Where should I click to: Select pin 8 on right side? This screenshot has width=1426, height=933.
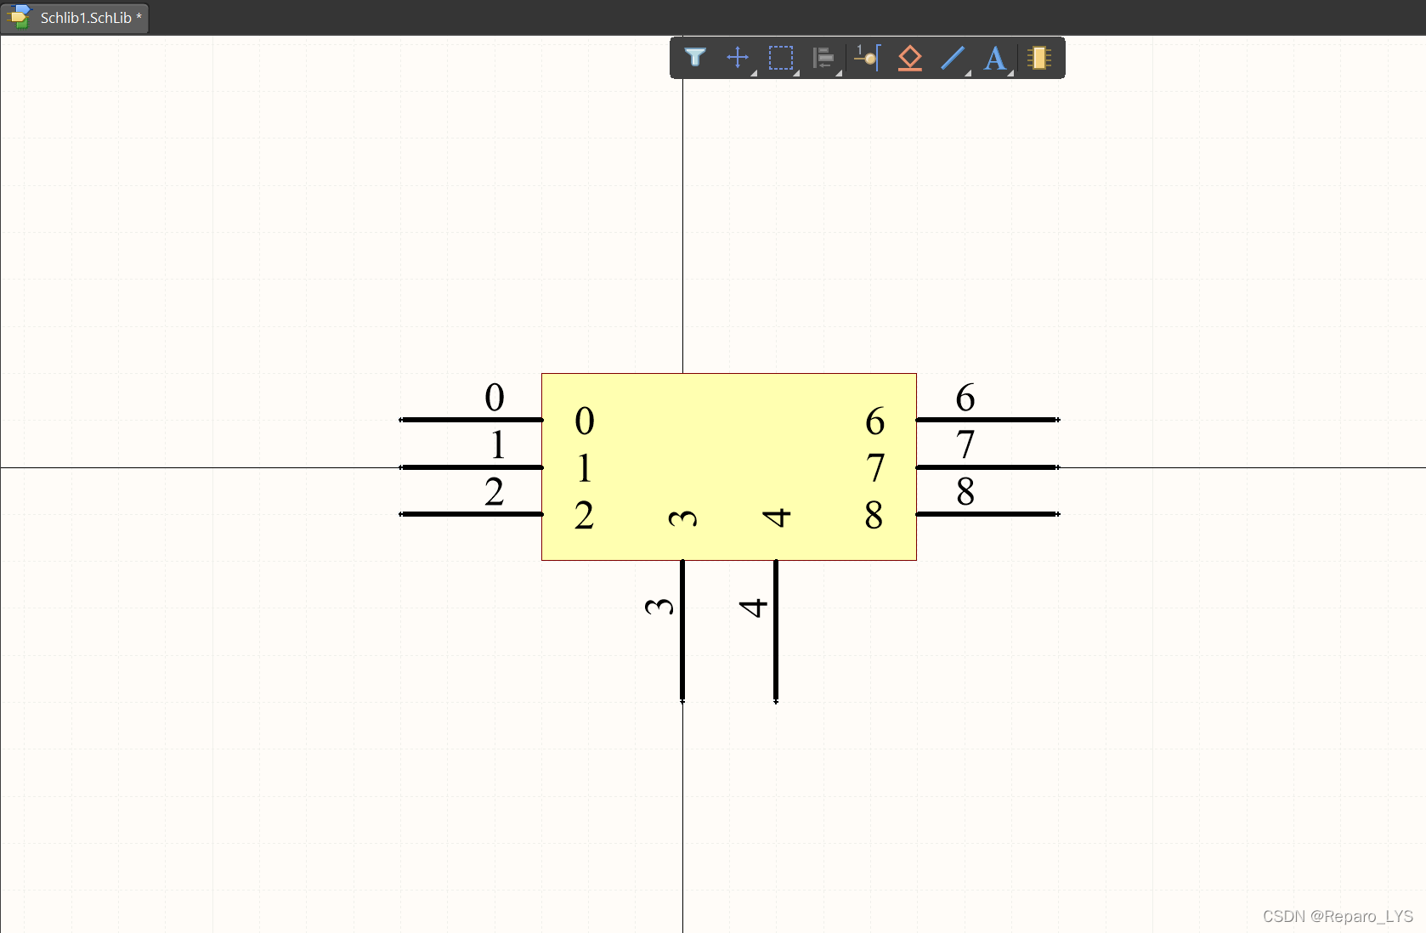tap(987, 514)
